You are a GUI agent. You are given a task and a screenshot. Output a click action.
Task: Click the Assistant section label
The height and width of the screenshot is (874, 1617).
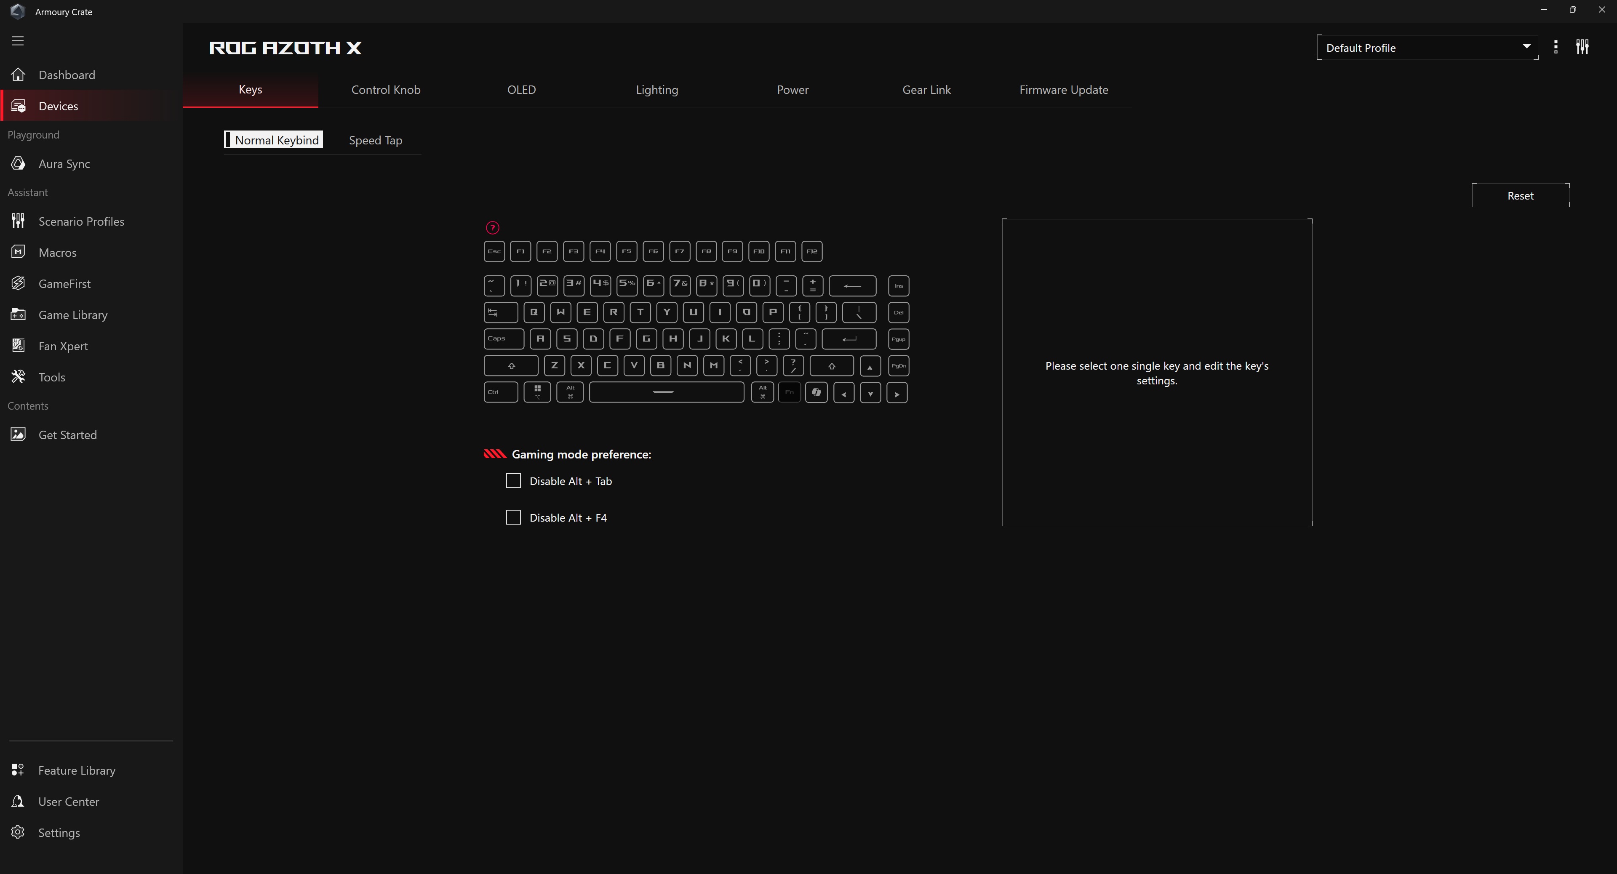[28, 193]
